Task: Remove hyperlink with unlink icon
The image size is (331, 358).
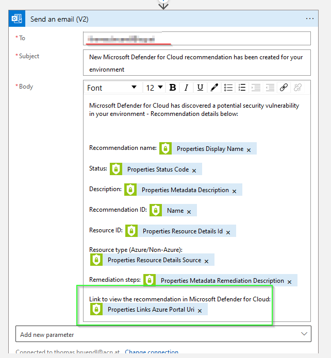Action: pyautogui.click(x=297, y=88)
